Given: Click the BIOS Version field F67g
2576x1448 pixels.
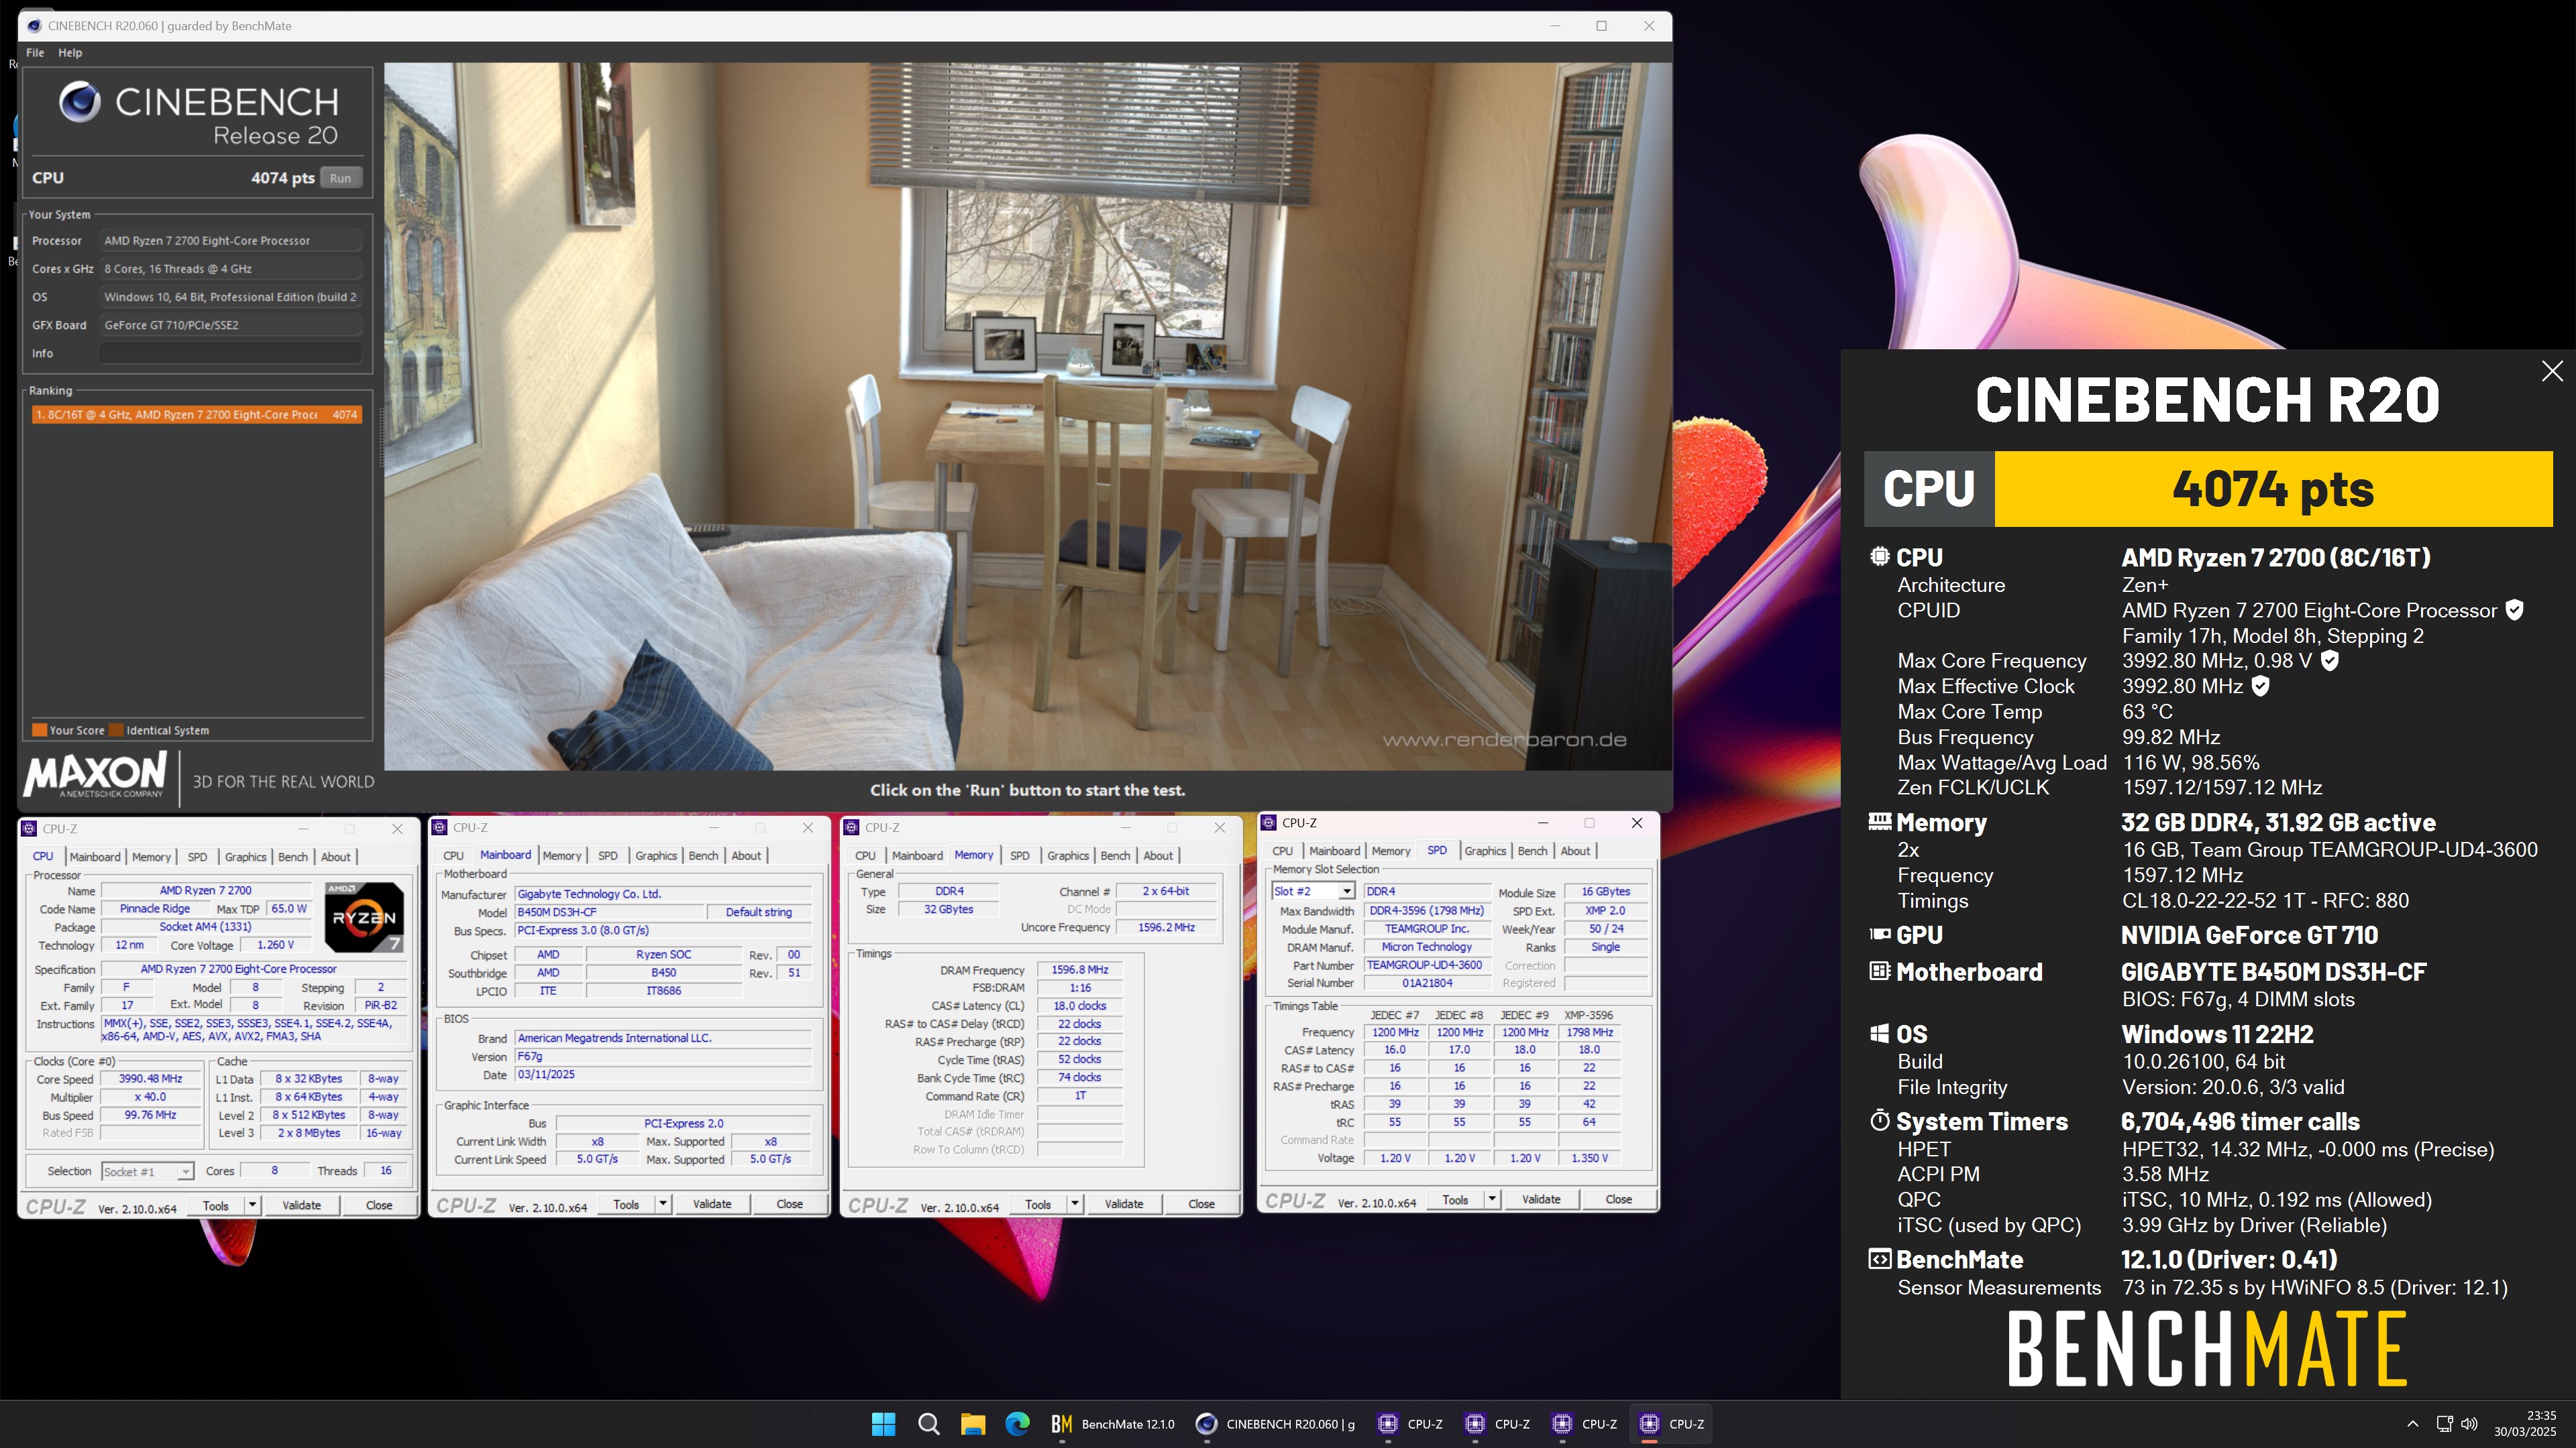Looking at the screenshot, I should (x=663, y=1057).
